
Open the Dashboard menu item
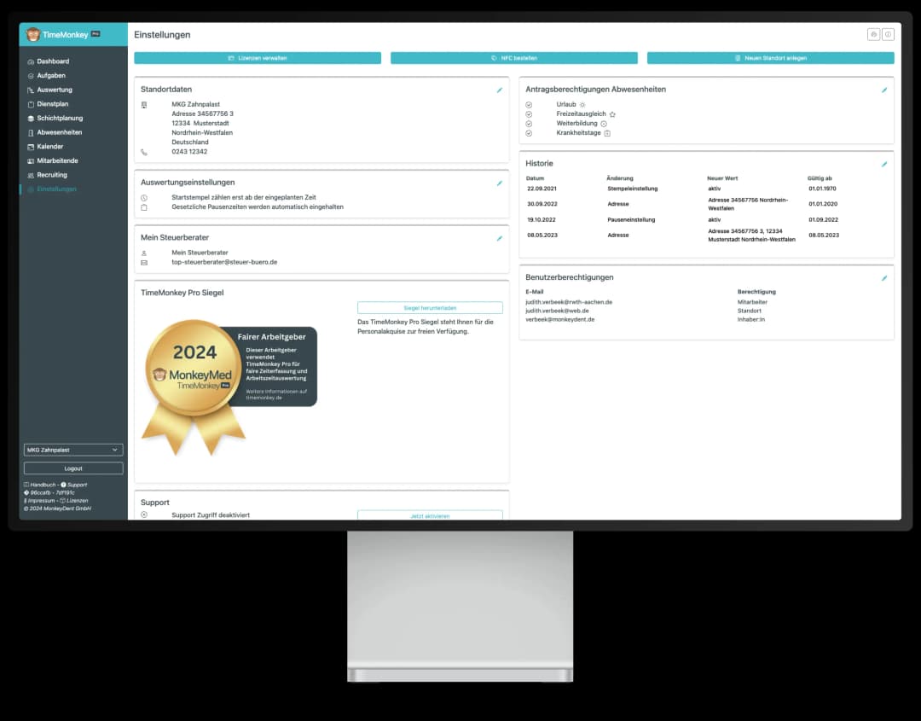click(x=53, y=61)
